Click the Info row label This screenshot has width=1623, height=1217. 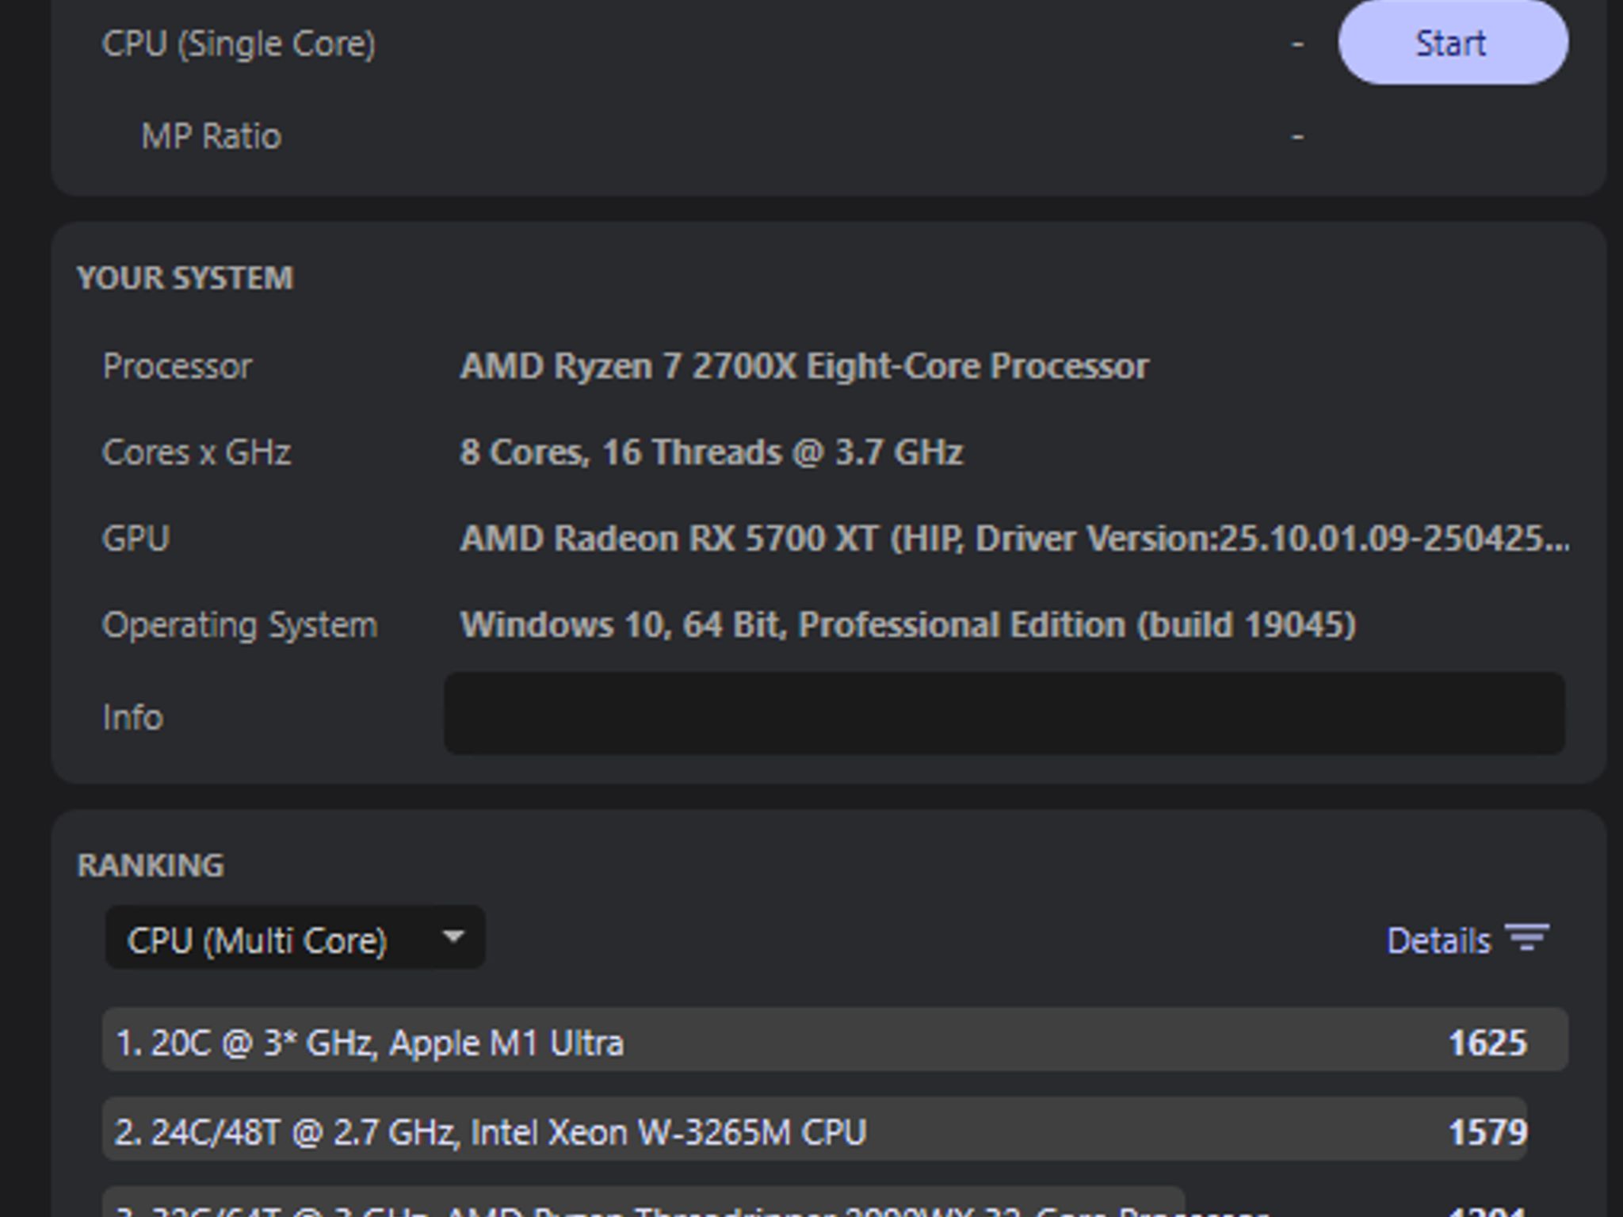click(x=132, y=717)
